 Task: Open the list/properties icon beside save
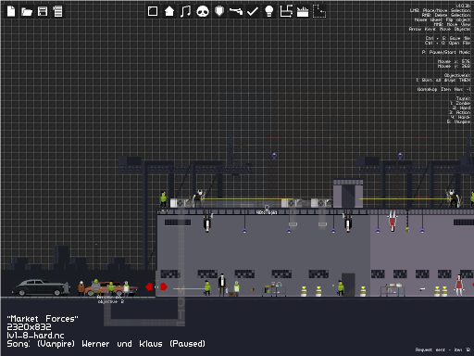coord(57,11)
